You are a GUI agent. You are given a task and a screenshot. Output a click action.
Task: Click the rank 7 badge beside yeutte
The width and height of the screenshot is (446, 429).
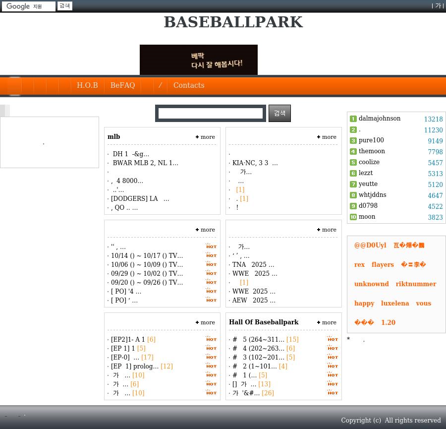pyautogui.click(x=353, y=184)
